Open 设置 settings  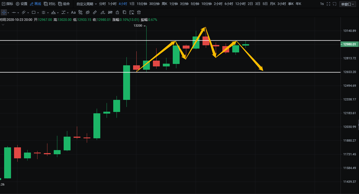tap(21, 4)
